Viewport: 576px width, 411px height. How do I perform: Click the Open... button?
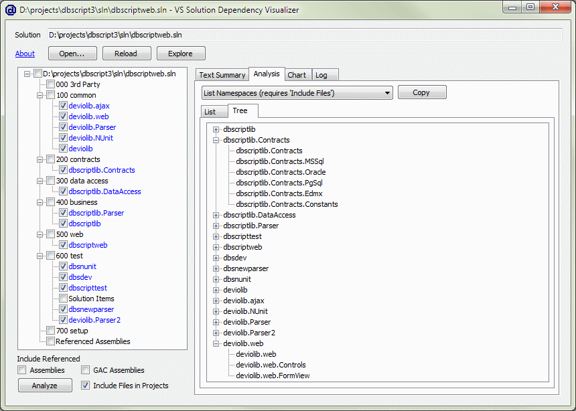pyautogui.click(x=72, y=54)
